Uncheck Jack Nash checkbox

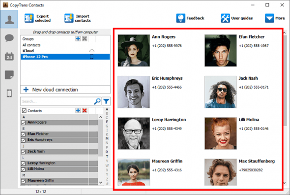(x=23, y=152)
